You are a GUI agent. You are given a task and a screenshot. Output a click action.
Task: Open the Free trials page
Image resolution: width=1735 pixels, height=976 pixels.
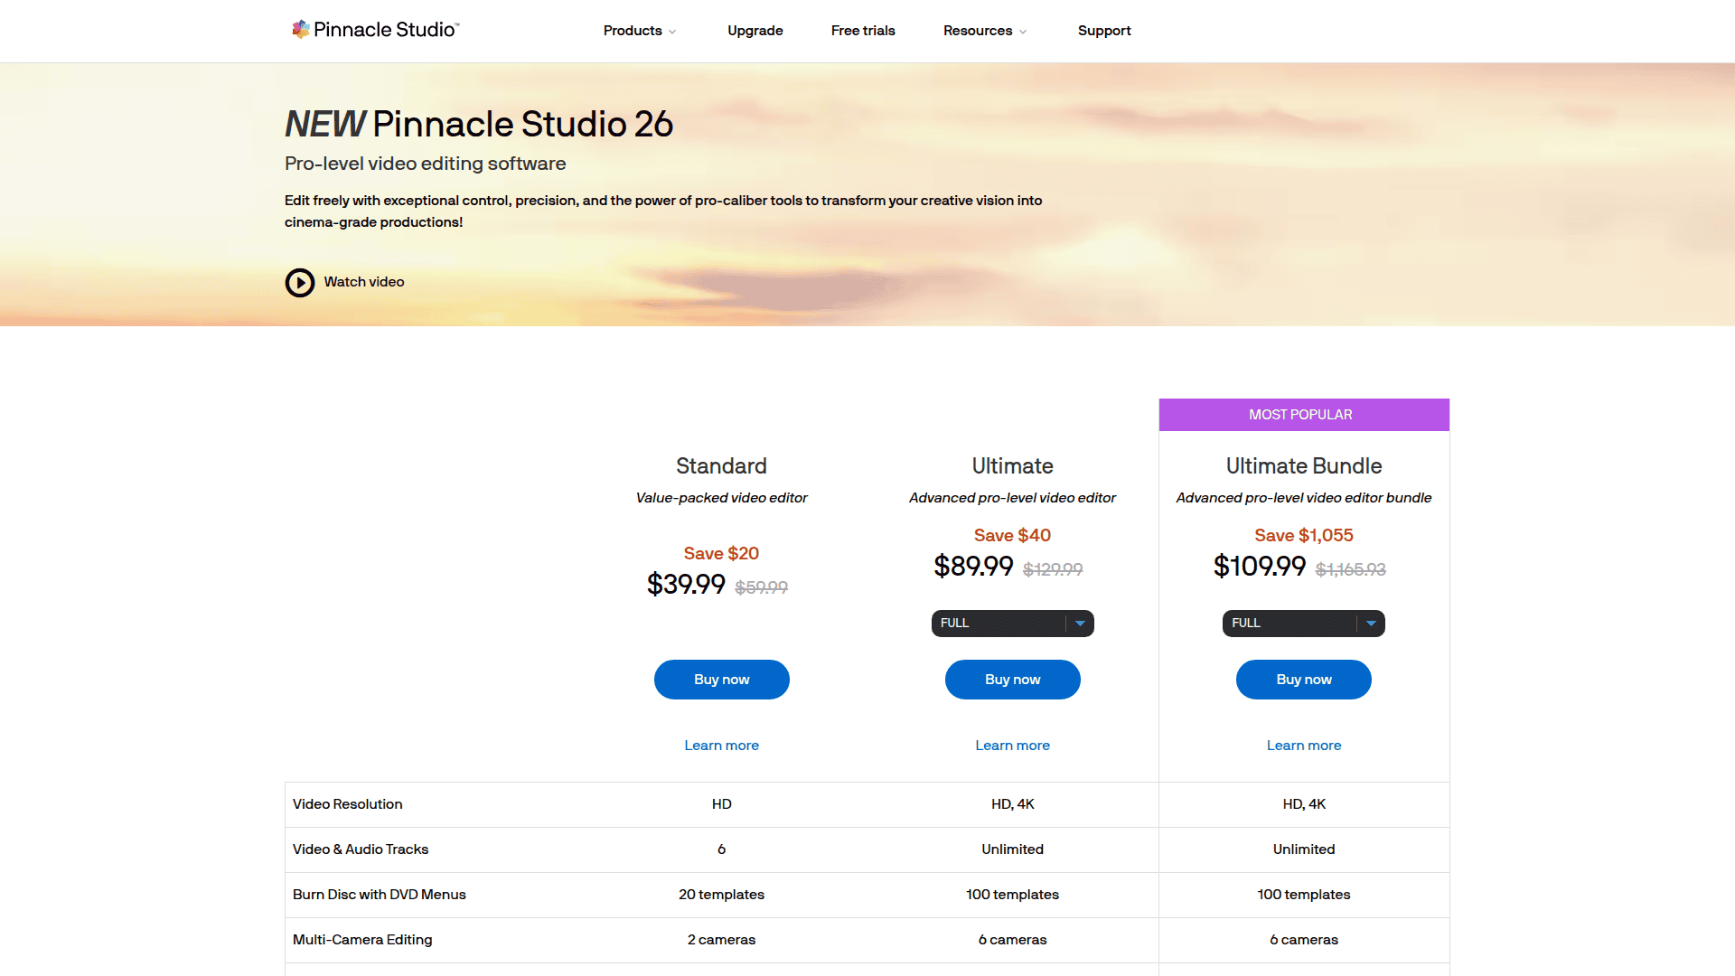click(x=863, y=31)
